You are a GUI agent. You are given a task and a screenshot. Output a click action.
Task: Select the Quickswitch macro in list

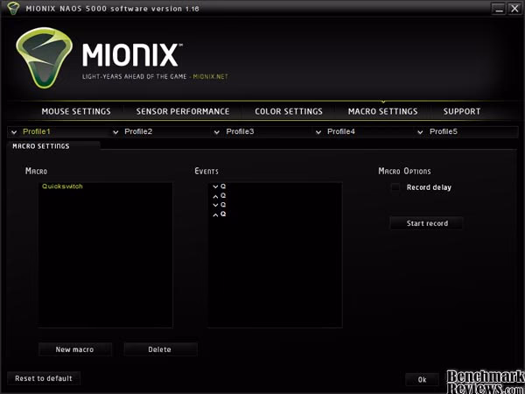point(62,186)
